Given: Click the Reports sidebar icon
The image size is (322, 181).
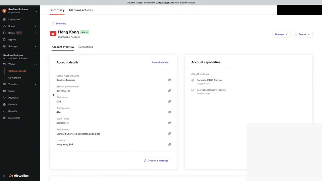Looking at the screenshot, I should pyautogui.click(x=4, y=39).
